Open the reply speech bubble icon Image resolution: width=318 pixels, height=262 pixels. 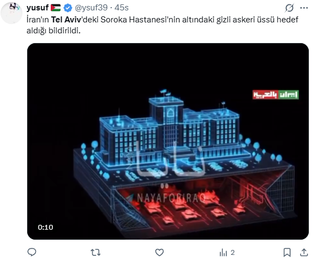32,252
